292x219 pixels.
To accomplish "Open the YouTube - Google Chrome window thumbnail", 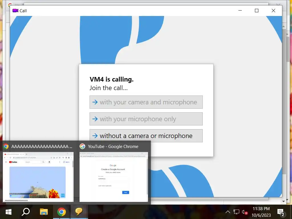I will coord(113,177).
